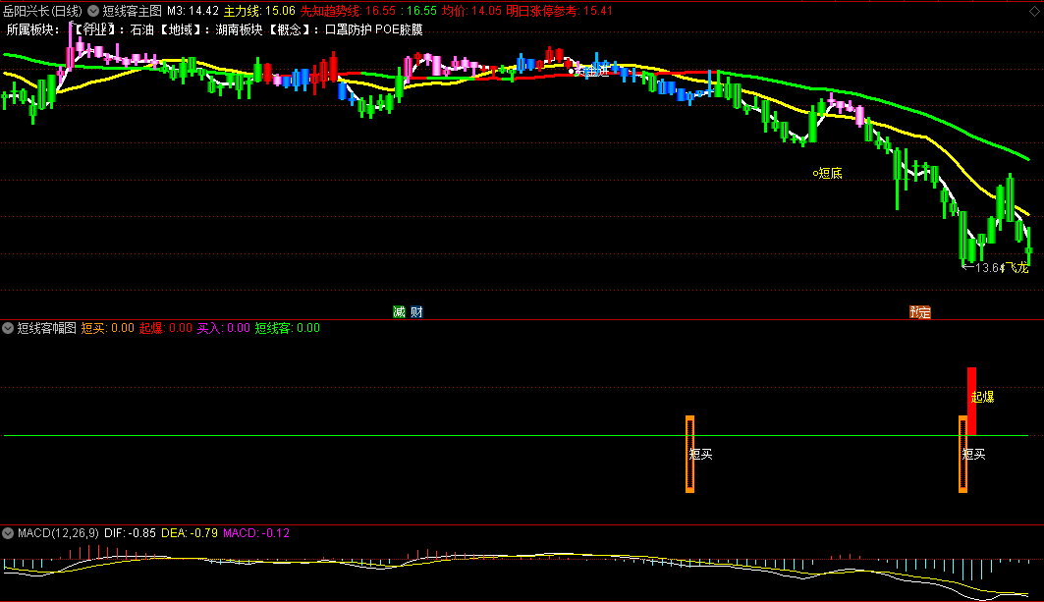Click the red 起爆 signal bar

(972, 401)
